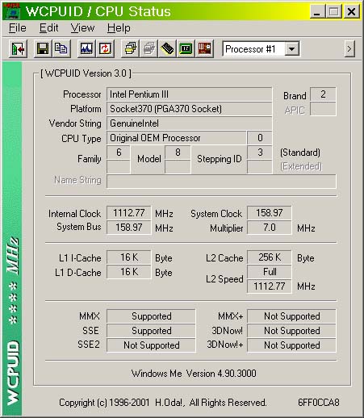Click the Vendor String field GenuineIntel
Viewport: 364px width, 418px height.
(189, 123)
